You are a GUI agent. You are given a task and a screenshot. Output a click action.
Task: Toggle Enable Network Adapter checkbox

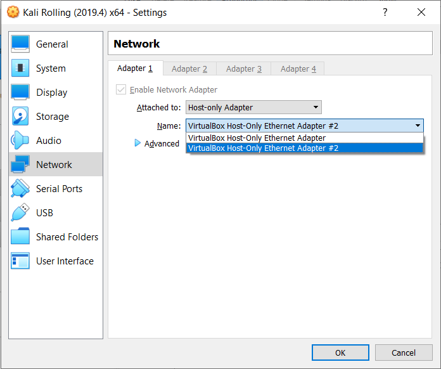pyautogui.click(x=121, y=90)
